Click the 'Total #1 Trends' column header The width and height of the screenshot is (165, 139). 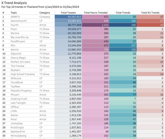(x=150, y=13)
